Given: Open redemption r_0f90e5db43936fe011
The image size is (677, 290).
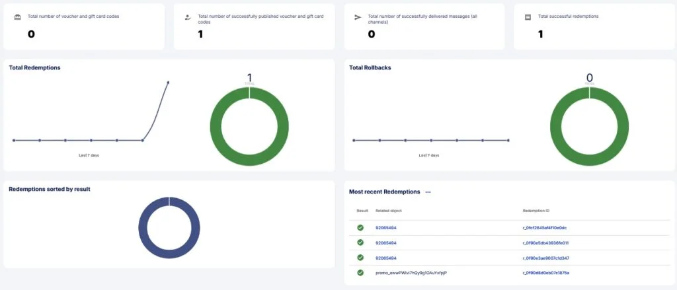Looking at the screenshot, I should tap(545, 243).
